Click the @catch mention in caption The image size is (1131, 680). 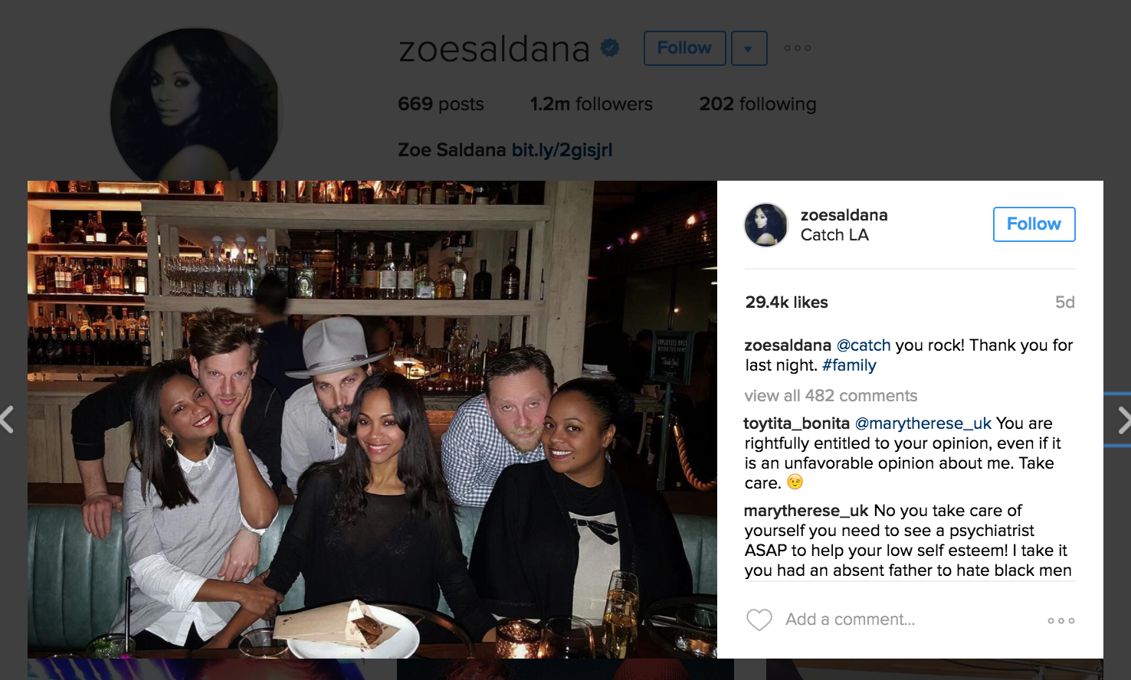click(864, 345)
